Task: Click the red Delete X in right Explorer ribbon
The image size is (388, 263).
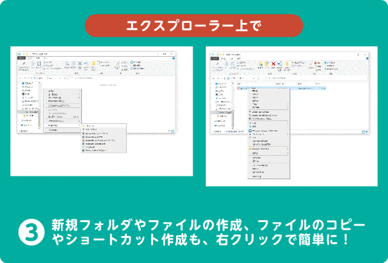Action: [273, 64]
